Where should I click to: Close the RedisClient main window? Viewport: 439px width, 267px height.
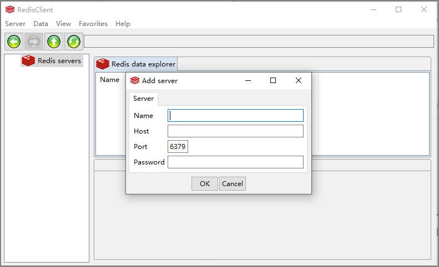tap(424, 9)
